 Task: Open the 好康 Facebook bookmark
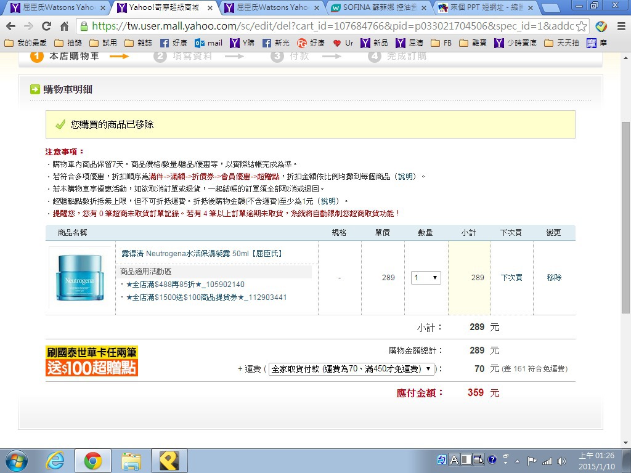click(173, 42)
